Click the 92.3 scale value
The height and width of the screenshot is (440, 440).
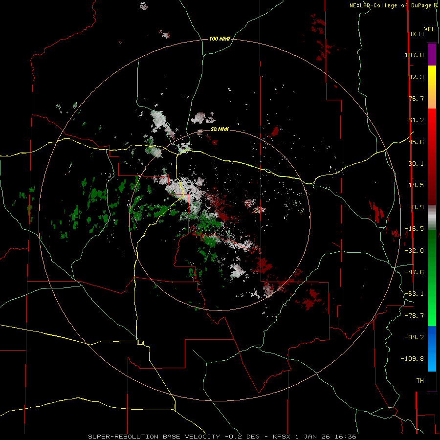[416, 77]
